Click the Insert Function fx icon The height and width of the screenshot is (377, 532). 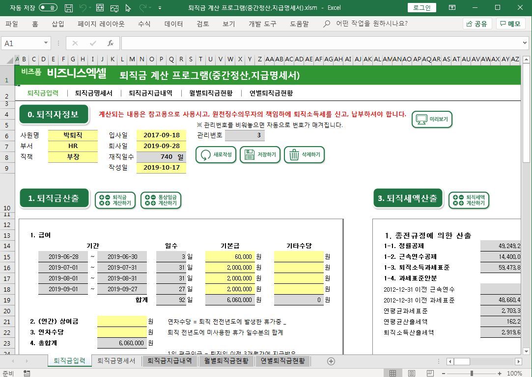110,43
